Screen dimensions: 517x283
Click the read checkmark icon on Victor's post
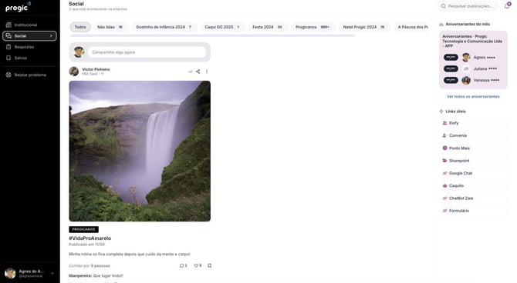pyautogui.click(x=191, y=72)
